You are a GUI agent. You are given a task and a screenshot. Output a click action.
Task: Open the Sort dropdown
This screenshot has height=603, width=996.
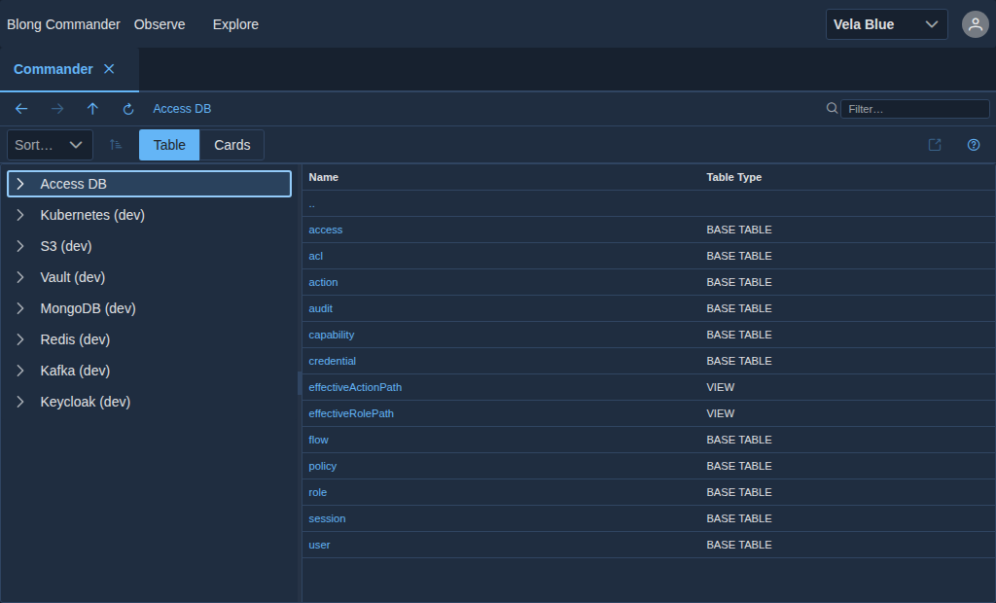tap(50, 145)
